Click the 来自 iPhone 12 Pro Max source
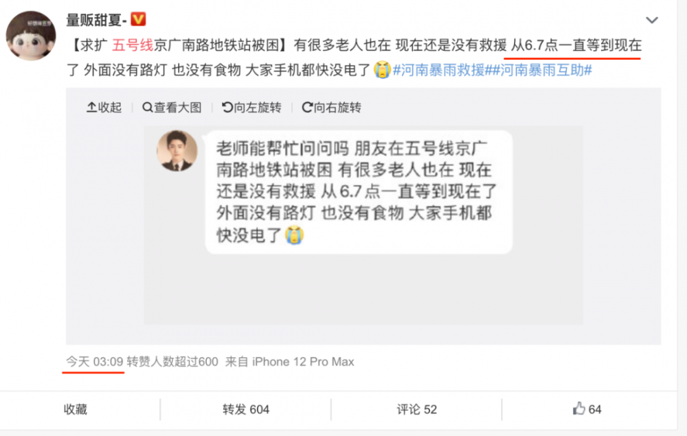The height and width of the screenshot is (436, 687). point(290,362)
